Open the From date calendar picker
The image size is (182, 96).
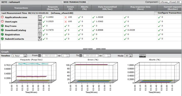point(39,56)
